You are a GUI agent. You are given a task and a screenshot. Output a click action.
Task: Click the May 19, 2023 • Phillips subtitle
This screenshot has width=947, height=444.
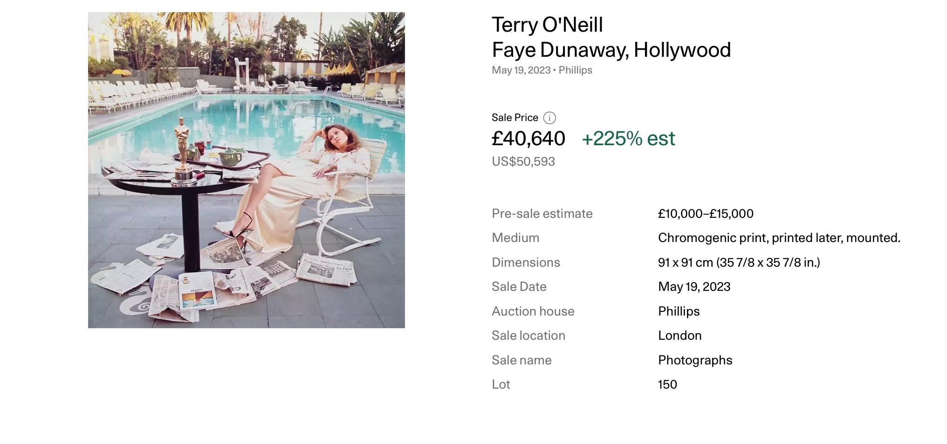[542, 70]
